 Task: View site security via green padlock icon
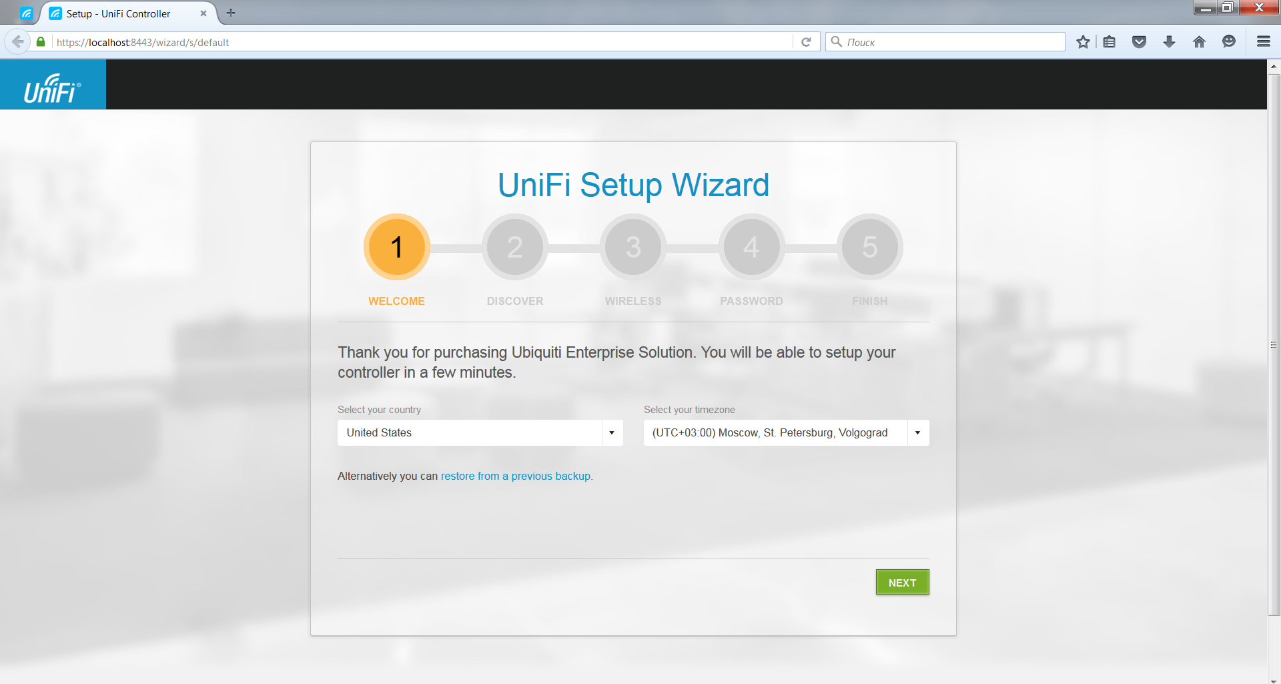click(41, 42)
